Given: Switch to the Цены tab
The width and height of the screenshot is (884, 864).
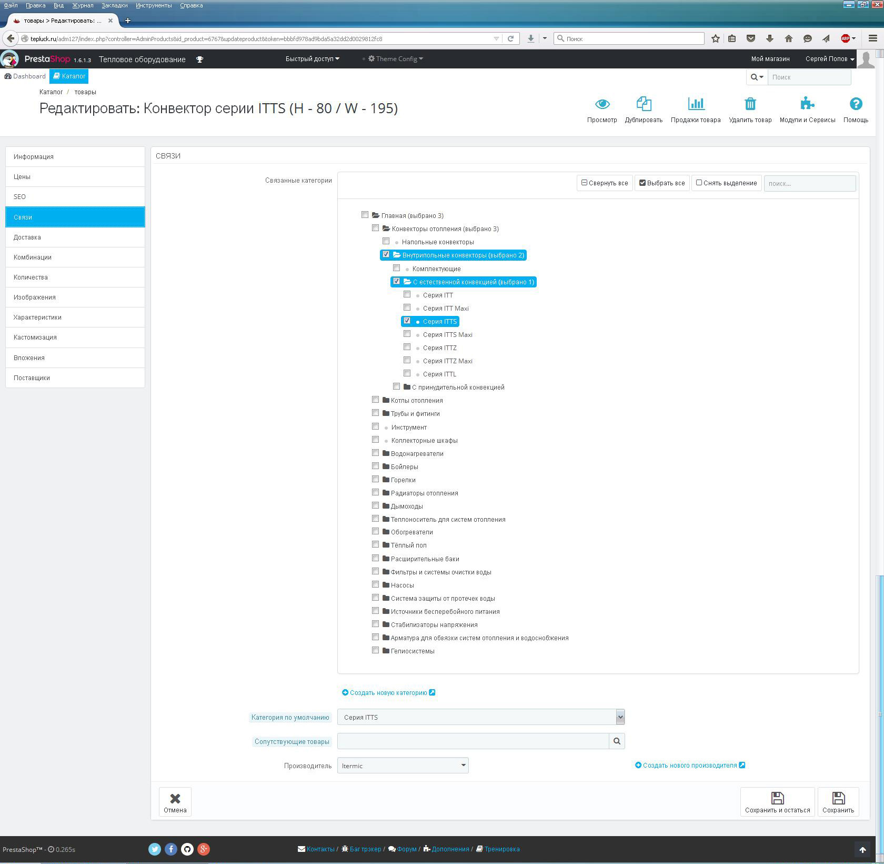Looking at the screenshot, I should tap(75, 177).
